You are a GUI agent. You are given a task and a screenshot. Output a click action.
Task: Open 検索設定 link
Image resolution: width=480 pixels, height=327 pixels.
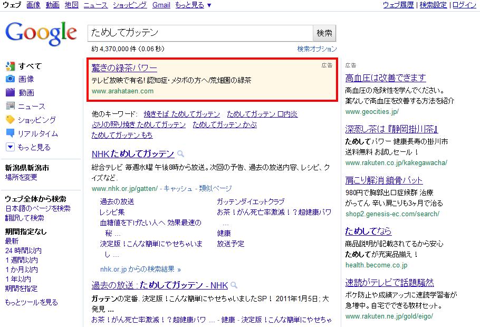433,5
